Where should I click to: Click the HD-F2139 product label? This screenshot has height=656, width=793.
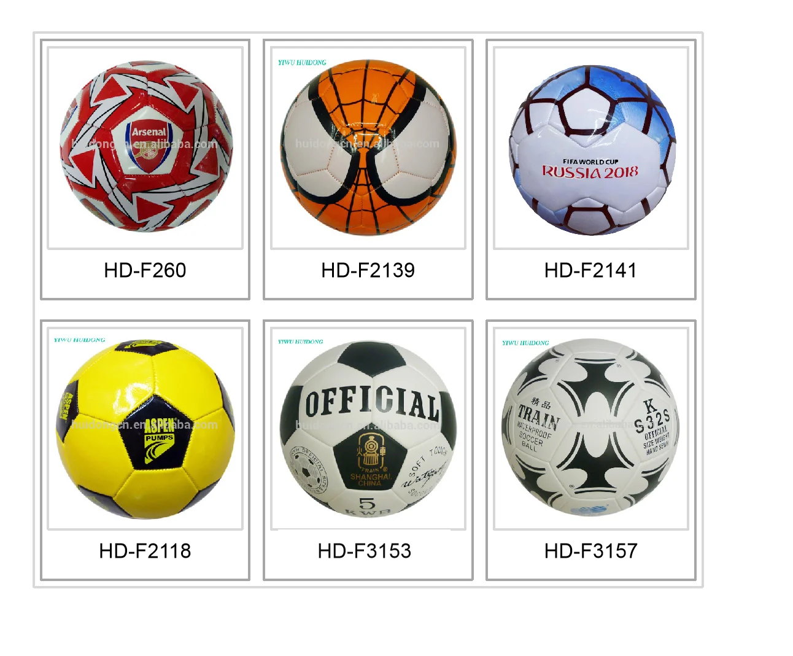pos(368,270)
